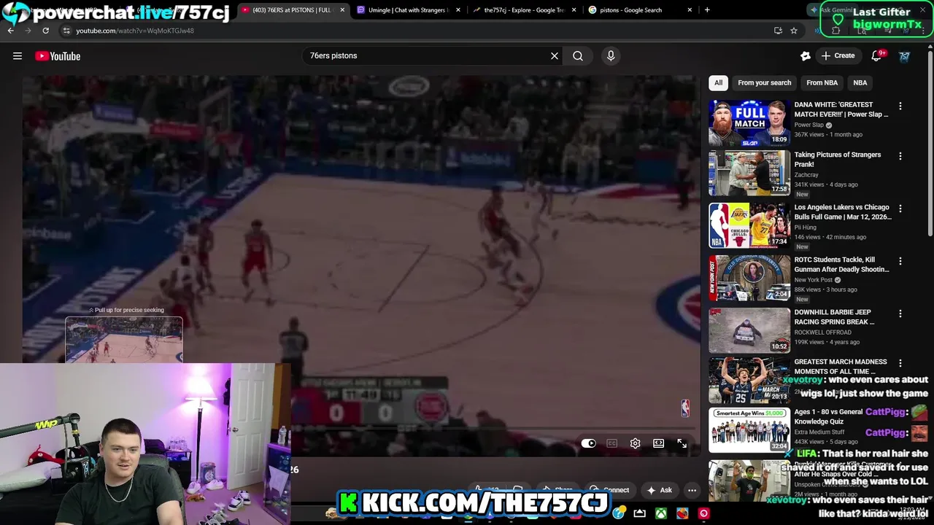
Task: Open the Taking Pictures of Strangers thumbnail
Action: point(749,173)
